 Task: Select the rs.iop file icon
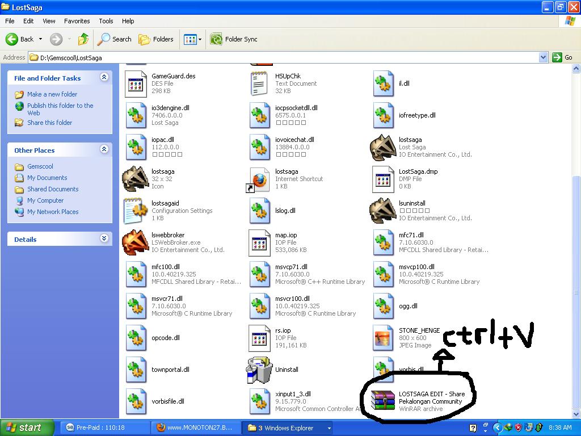[x=259, y=338]
